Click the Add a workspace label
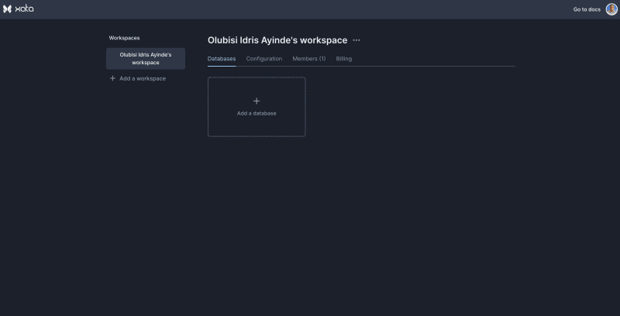The width and height of the screenshot is (620, 316). [143, 78]
